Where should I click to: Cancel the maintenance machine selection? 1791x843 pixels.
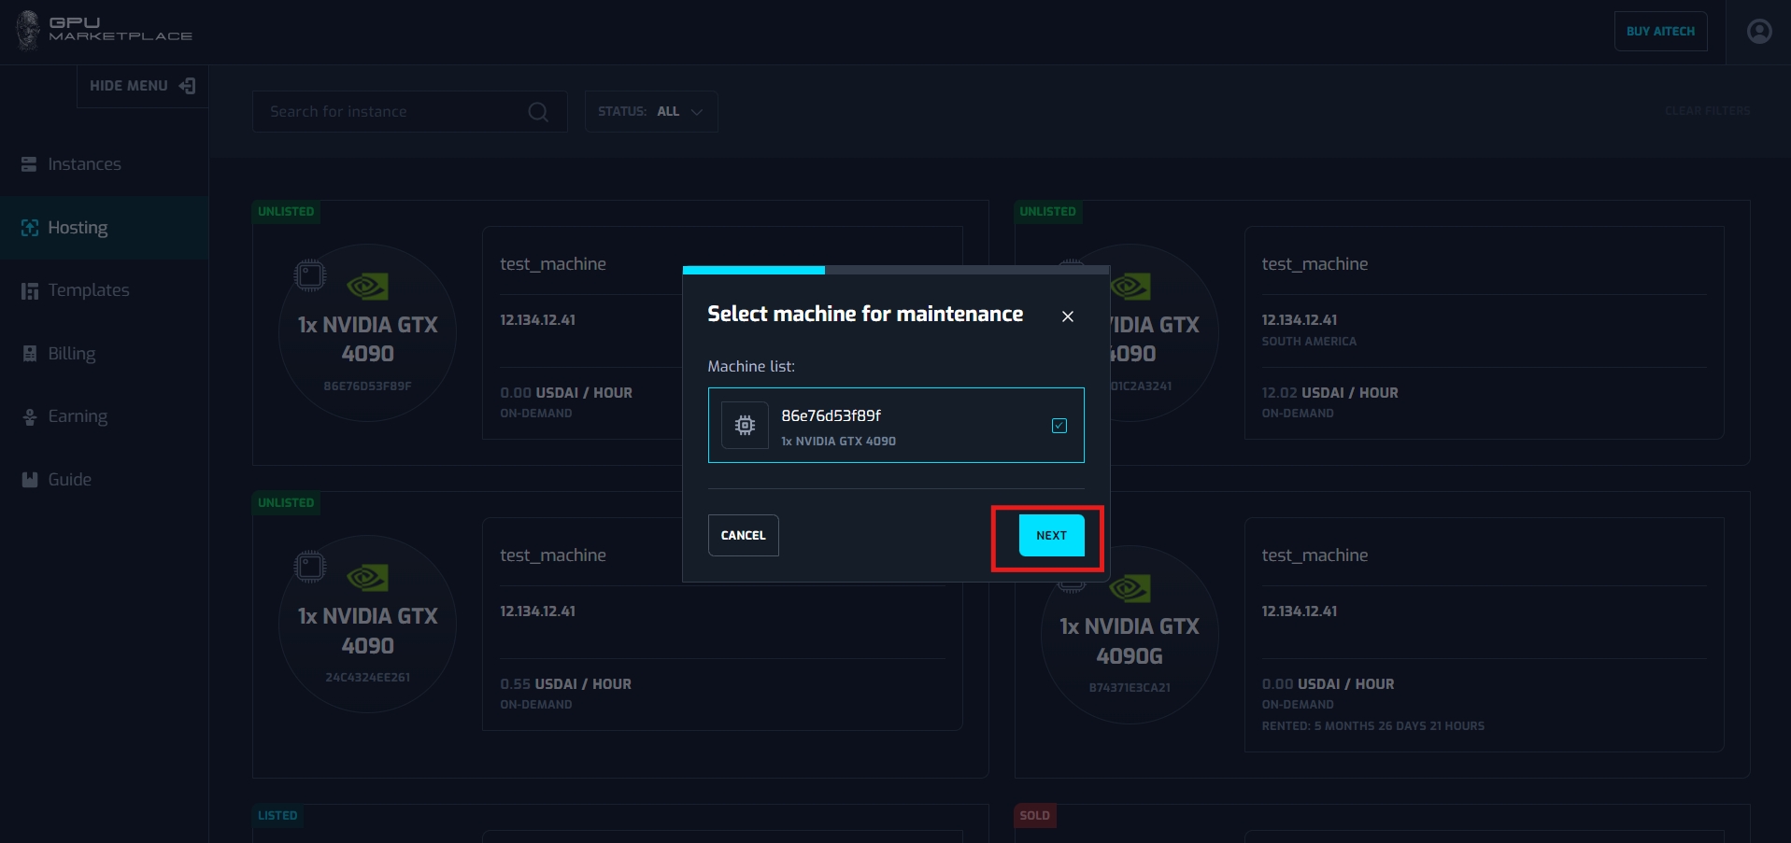743,536
